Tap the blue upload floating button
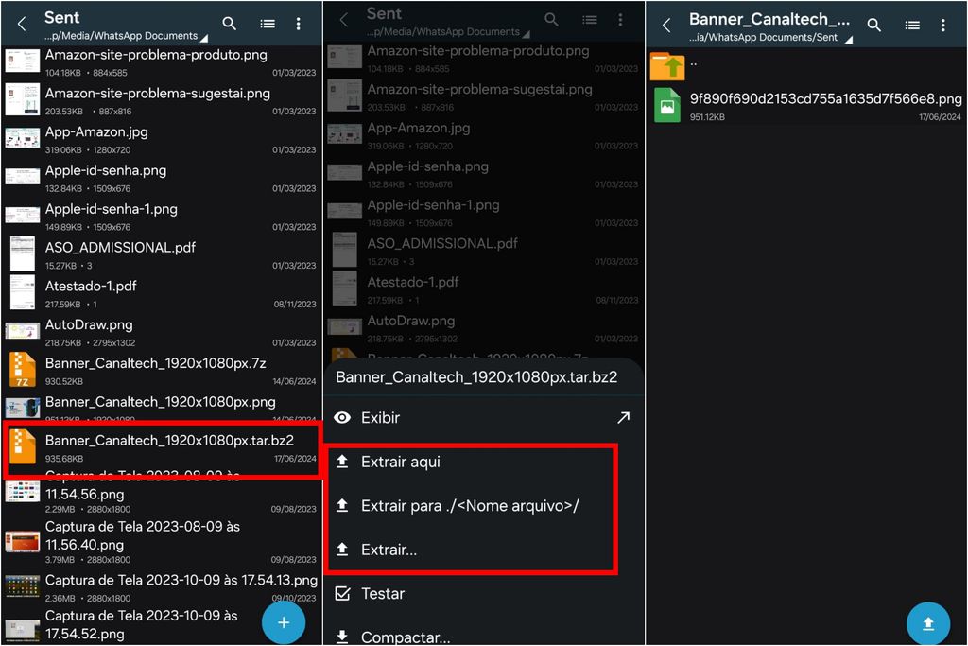The width and height of the screenshot is (968, 646). tap(927, 623)
